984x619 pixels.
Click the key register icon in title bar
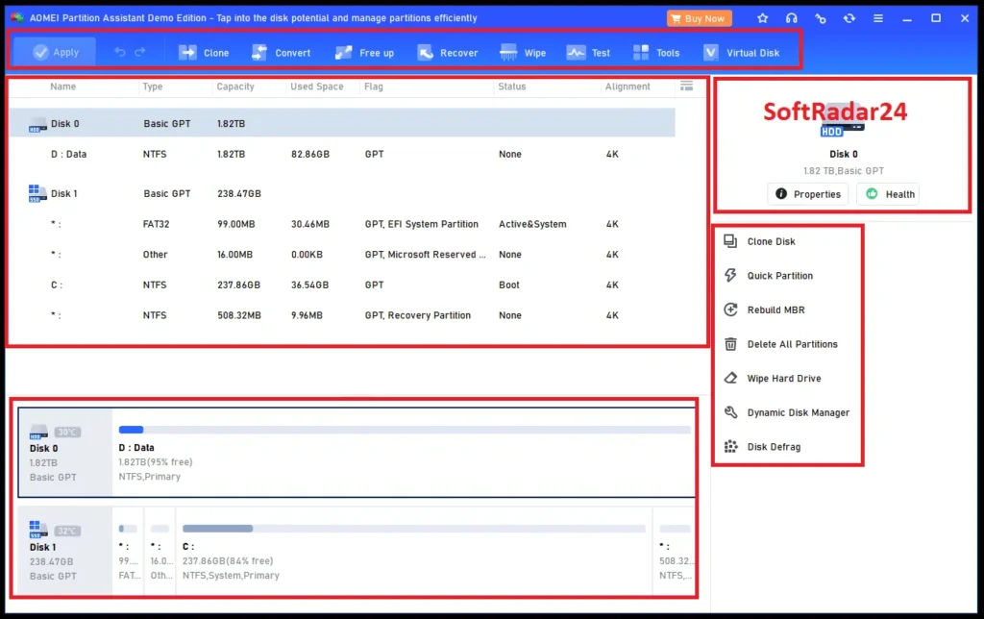click(x=821, y=18)
